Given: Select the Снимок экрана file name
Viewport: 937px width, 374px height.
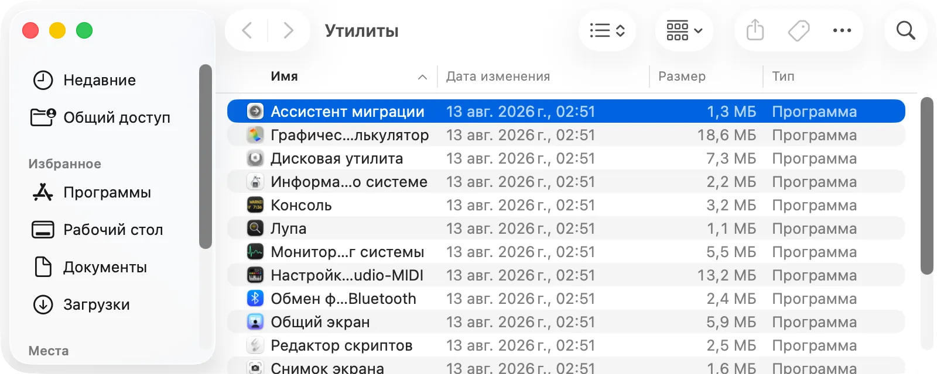Looking at the screenshot, I should point(327,368).
